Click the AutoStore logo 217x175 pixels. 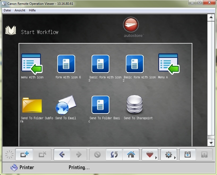coord(131,25)
